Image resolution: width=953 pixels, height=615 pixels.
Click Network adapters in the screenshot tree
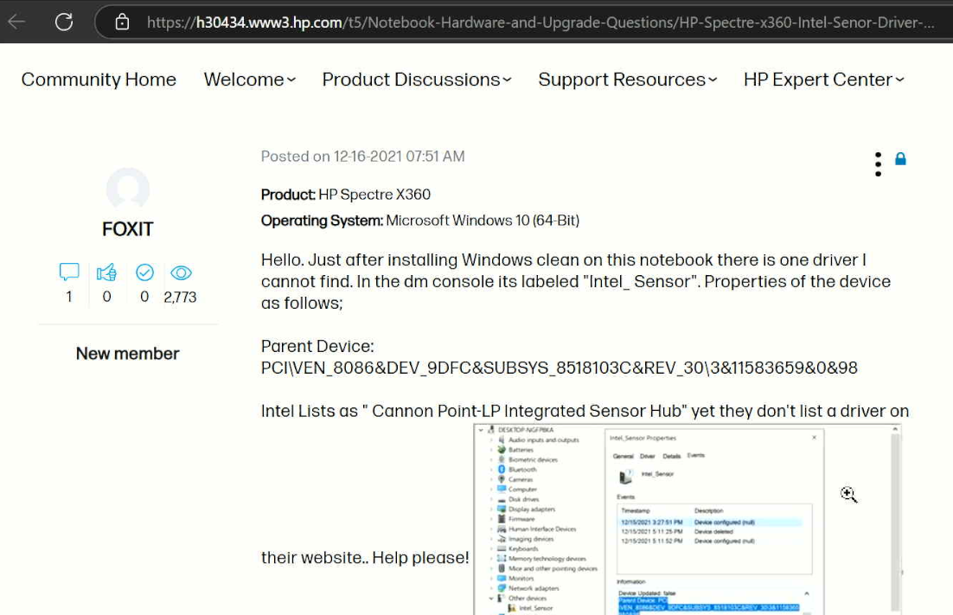click(533, 588)
